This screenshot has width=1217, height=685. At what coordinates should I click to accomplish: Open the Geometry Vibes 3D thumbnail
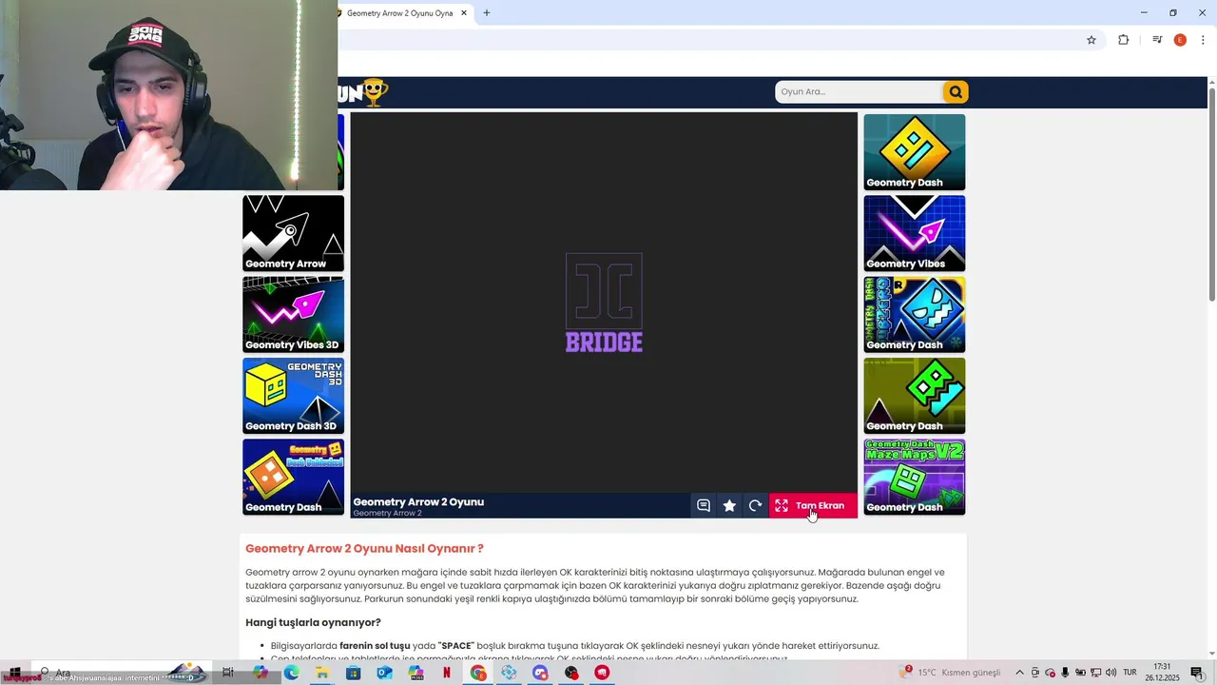[x=293, y=315]
